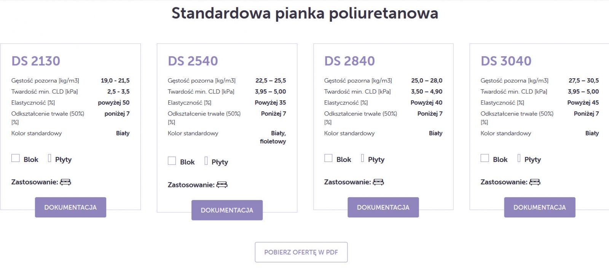Image resolution: width=609 pixels, height=268 pixels.
Task: Click the bed application icon under DS 3040
Action: tap(535, 182)
